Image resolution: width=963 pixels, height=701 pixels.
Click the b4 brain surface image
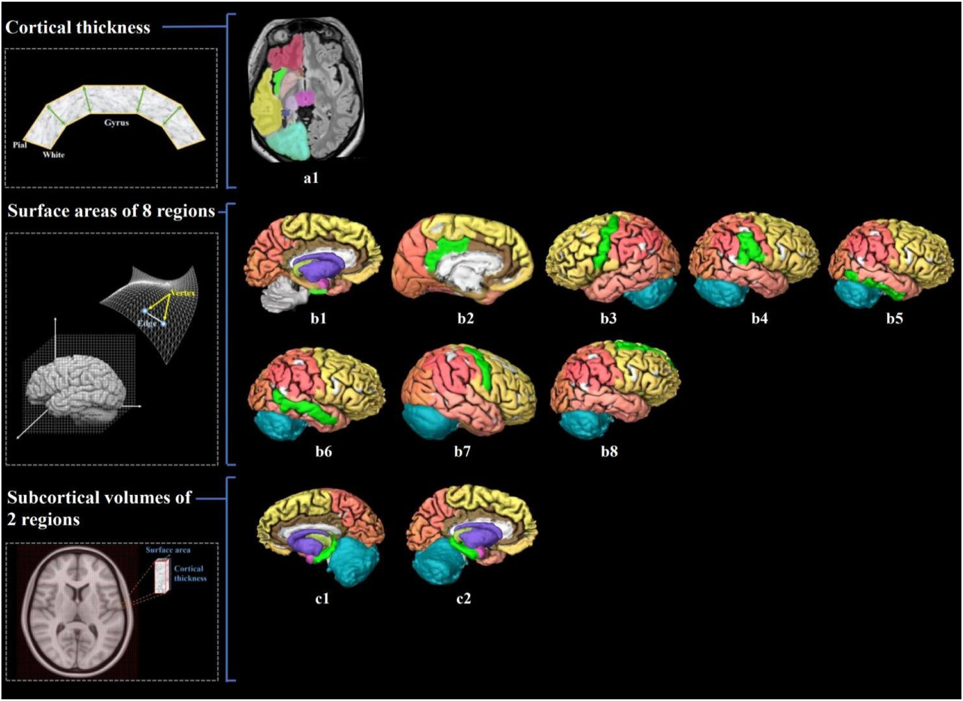coord(754,259)
